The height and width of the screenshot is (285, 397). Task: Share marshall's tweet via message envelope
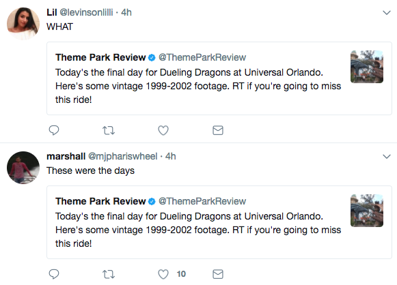pyautogui.click(x=218, y=274)
